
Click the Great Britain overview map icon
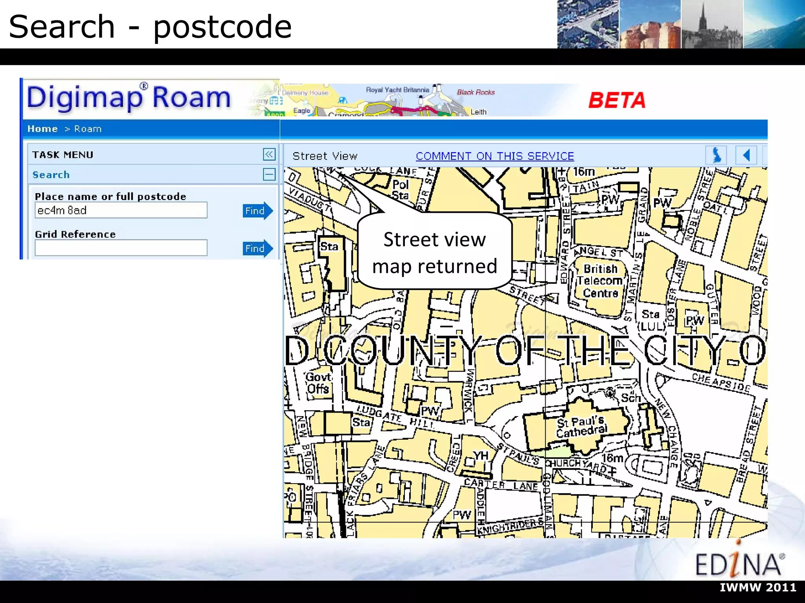click(716, 155)
